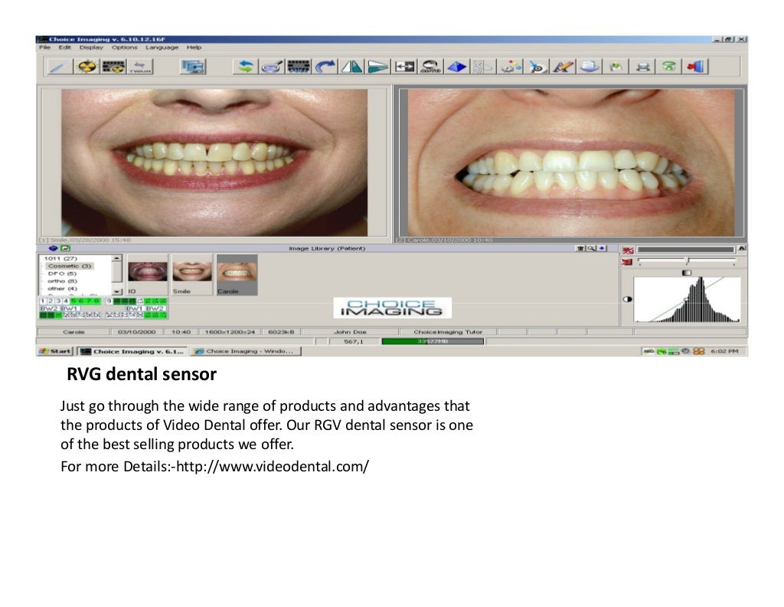784x607 pixels.
Task: Click the green refresh library icon
Action: (66, 248)
